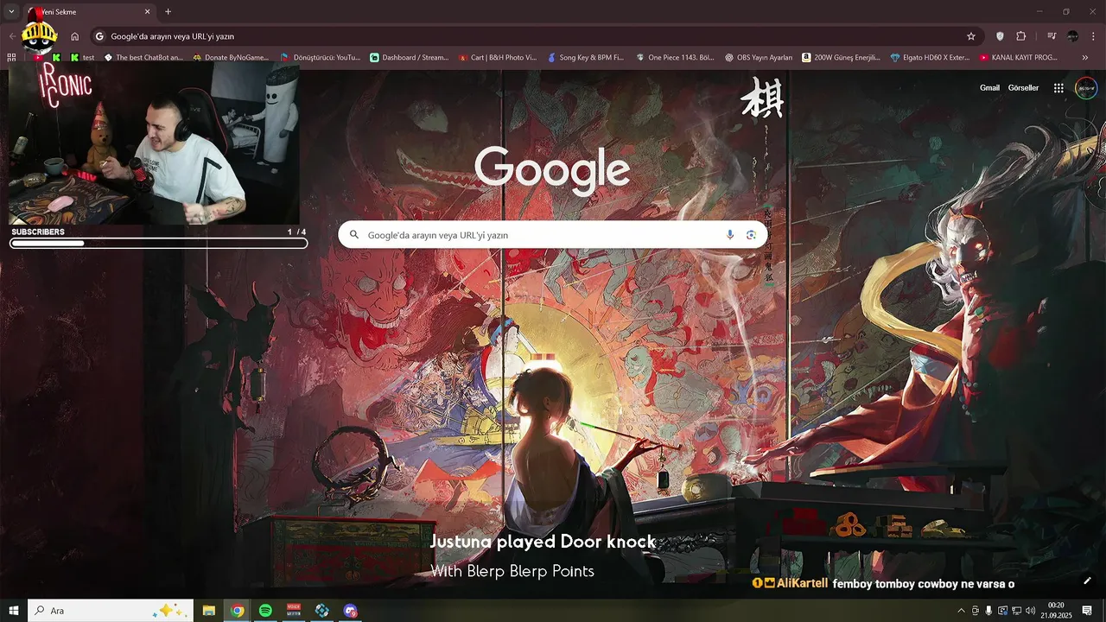Open a new tab with plus button
Screen dimensions: 1106x622
click(x=168, y=12)
